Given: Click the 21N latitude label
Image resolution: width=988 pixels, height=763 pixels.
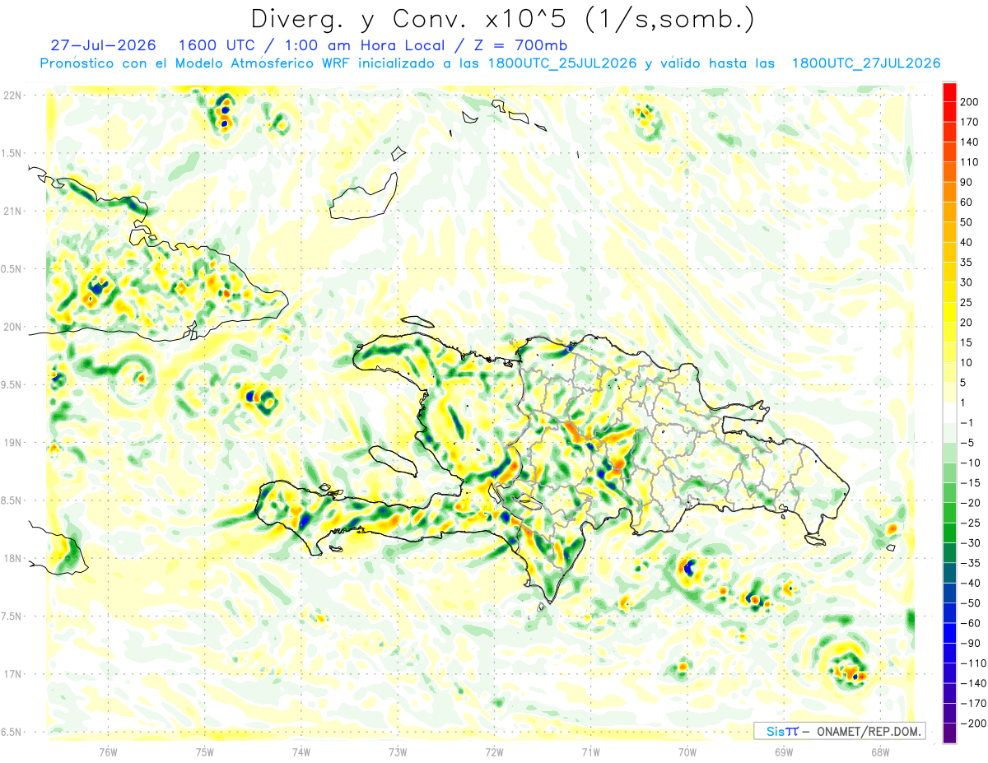Looking at the screenshot, I should [13, 211].
